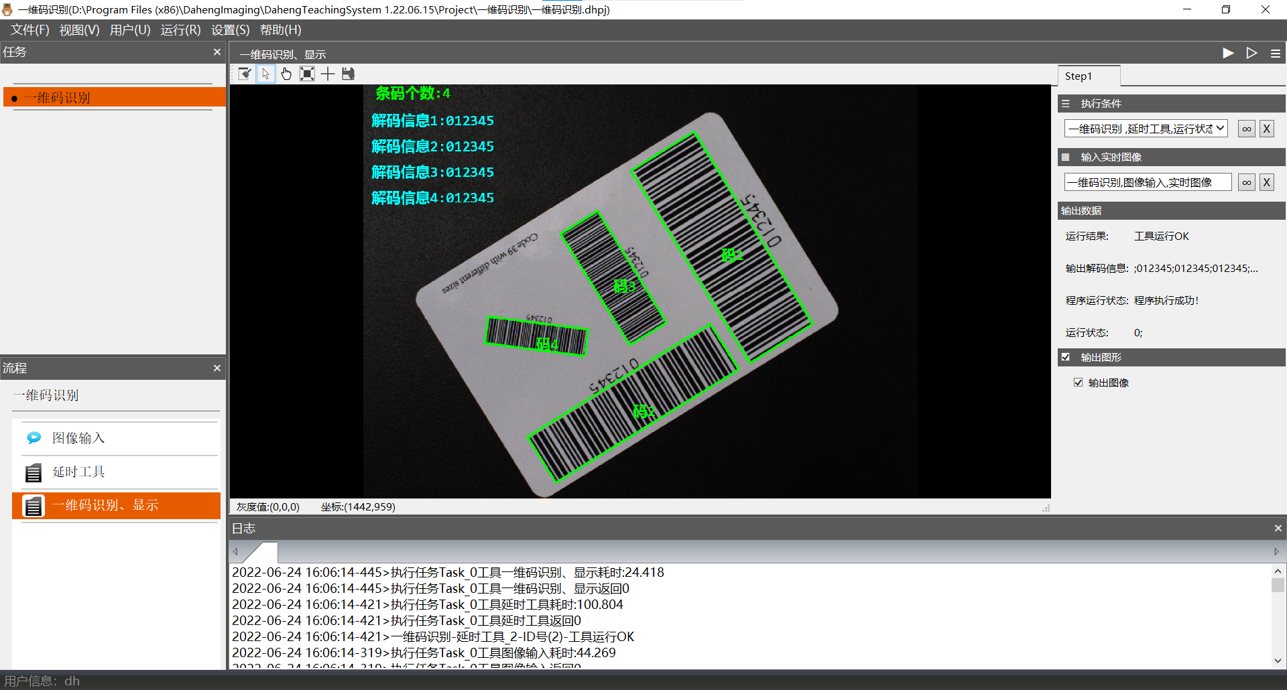Click the 一维码识别、显示 step icon
Screen dimensions: 1287x690
point(34,506)
